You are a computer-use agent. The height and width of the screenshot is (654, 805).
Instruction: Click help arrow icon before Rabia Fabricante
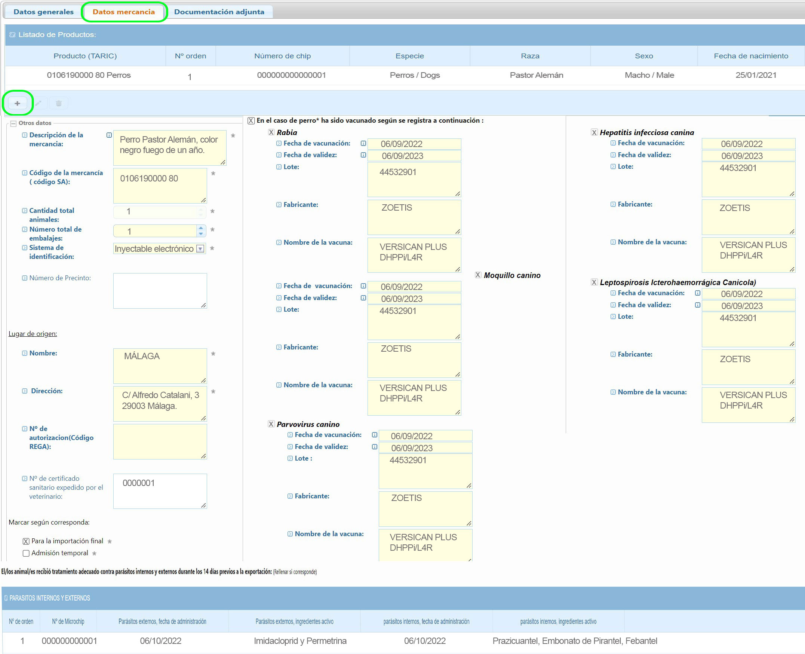(279, 205)
